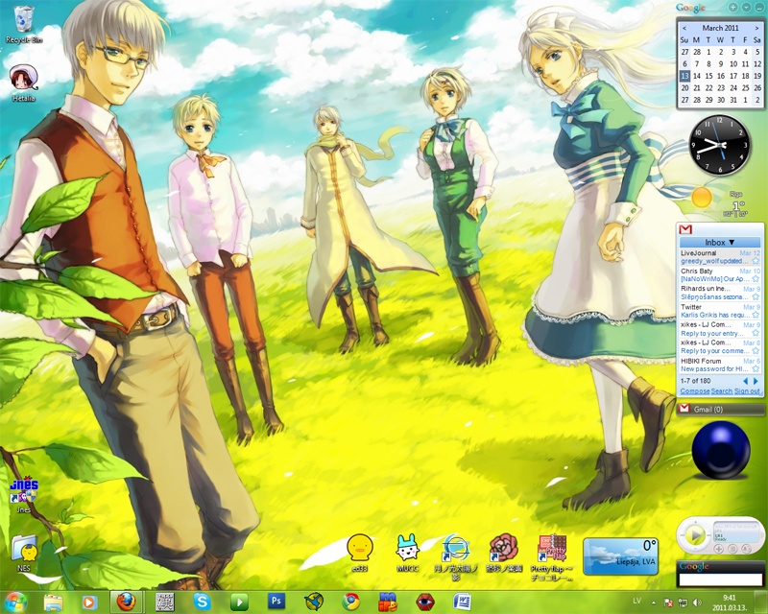Open the taskbar clock showing 9:41

point(730,602)
